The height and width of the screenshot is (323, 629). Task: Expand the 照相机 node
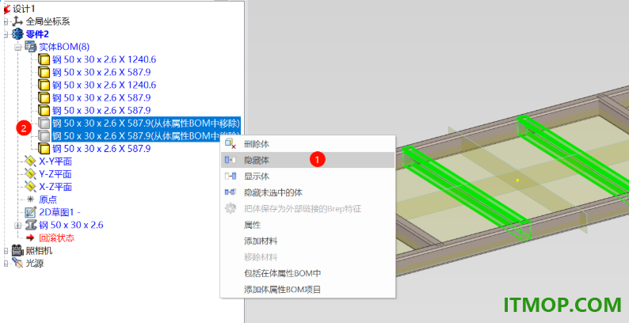point(6,251)
